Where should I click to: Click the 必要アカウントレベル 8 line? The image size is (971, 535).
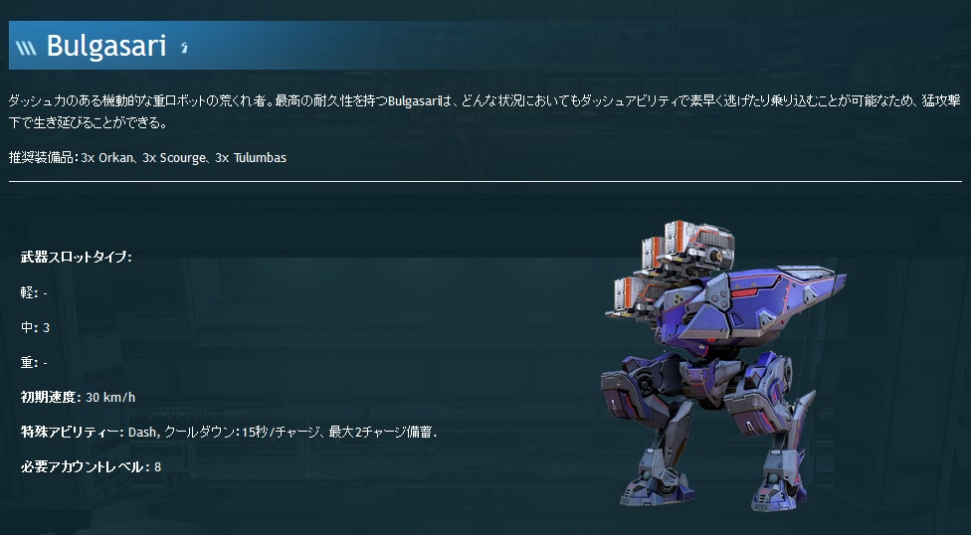92,466
